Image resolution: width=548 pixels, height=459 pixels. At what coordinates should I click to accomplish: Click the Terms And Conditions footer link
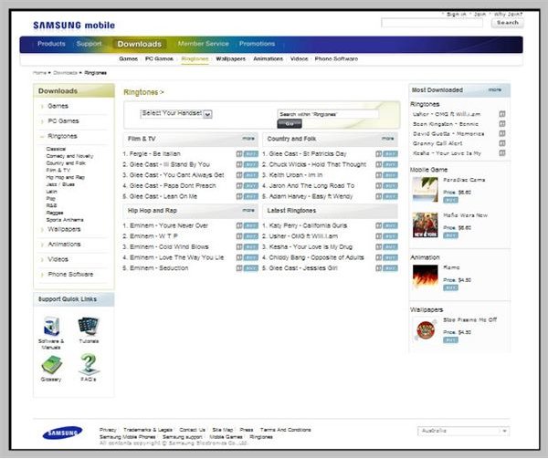[286, 430]
